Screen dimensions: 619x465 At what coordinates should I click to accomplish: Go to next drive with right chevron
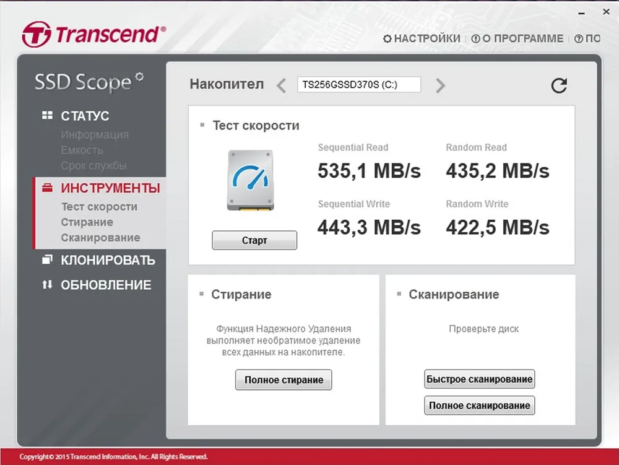point(440,85)
